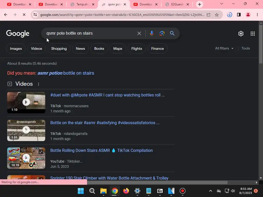Play the 1:01 rolandogarrafa video thumbnail
Image resolution: width=263 pixels, height=197 pixels.
[x=26, y=130]
